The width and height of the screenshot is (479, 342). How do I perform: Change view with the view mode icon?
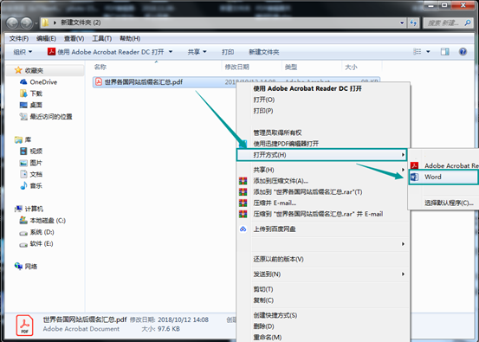click(x=417, y=52)
